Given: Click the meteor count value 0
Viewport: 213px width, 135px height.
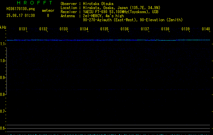Looking at the screenshot, I should (x=48, y=16).
